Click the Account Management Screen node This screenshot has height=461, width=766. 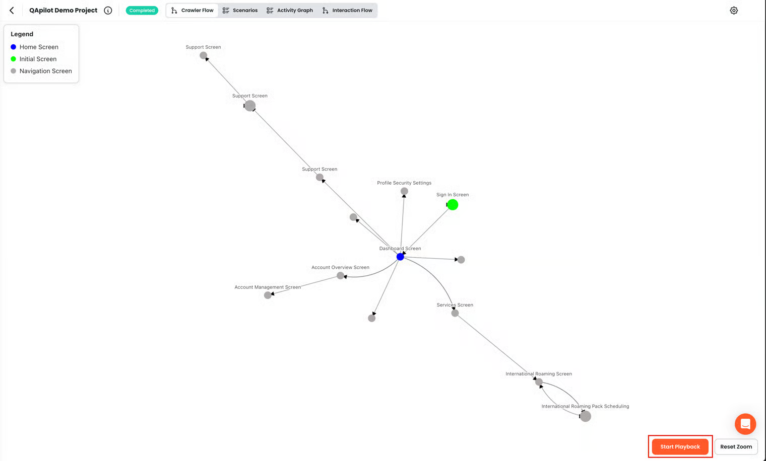point(268,295)
